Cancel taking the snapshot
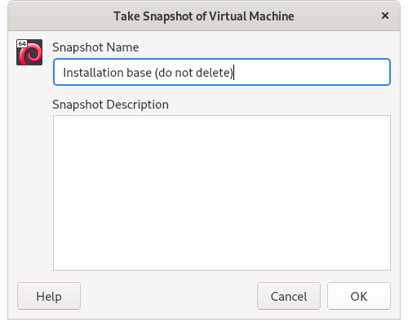Screen dimensions: 408x327 (289, 296)
